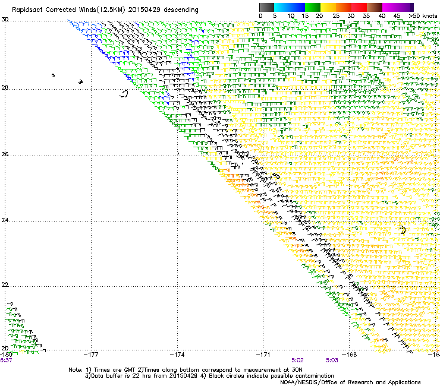
Task: Click the purple time stamp 5:03
Action: [x=332, y=360]
